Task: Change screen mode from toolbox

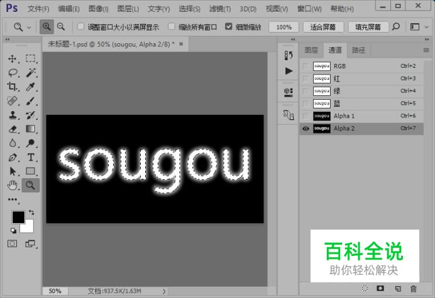Action: pos(30,243)
